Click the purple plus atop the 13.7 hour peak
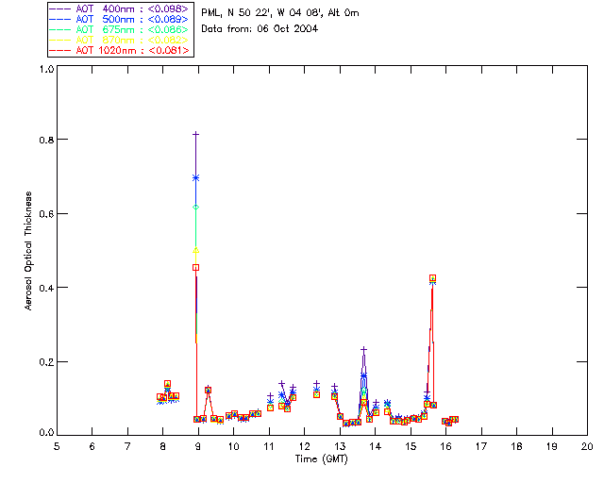The width and height of the screenshot is (604, 483). [363, 350]
